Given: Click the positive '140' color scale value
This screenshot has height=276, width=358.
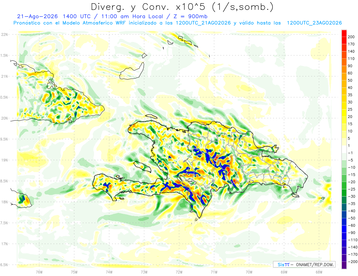Looking at the screenshot, I should 351,52.
